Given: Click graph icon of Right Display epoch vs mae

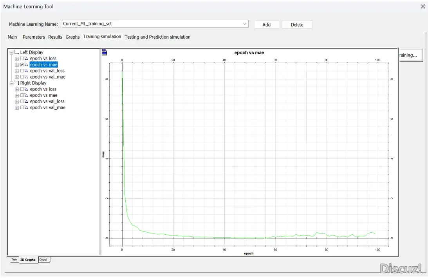Looking at the screenshot, I should click(x=27, y=95).
